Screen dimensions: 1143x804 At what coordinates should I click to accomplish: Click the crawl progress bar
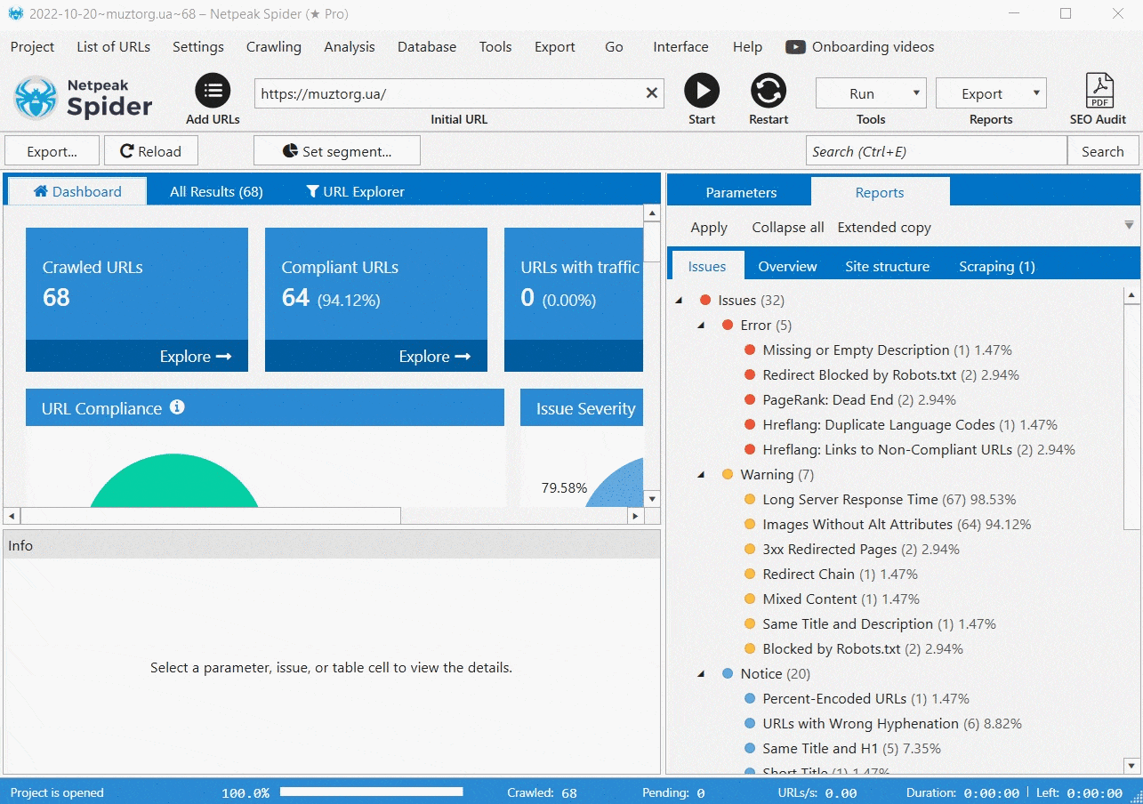pyautogui.click(x=371, y=792)
